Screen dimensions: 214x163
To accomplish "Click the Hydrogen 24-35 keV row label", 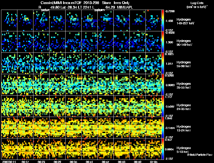I will pos(184,107).
